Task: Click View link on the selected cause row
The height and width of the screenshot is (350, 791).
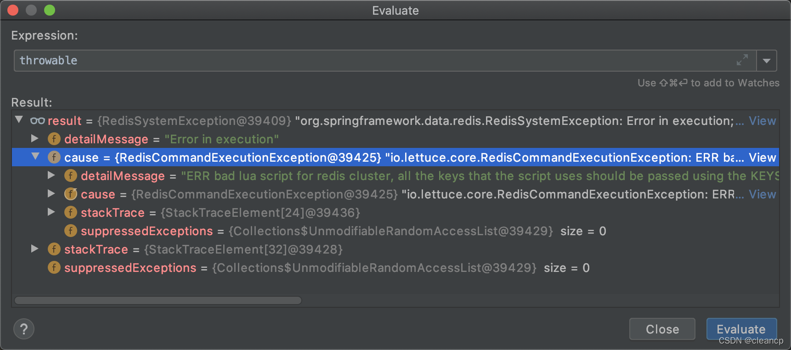Action: tap(762, 158)
